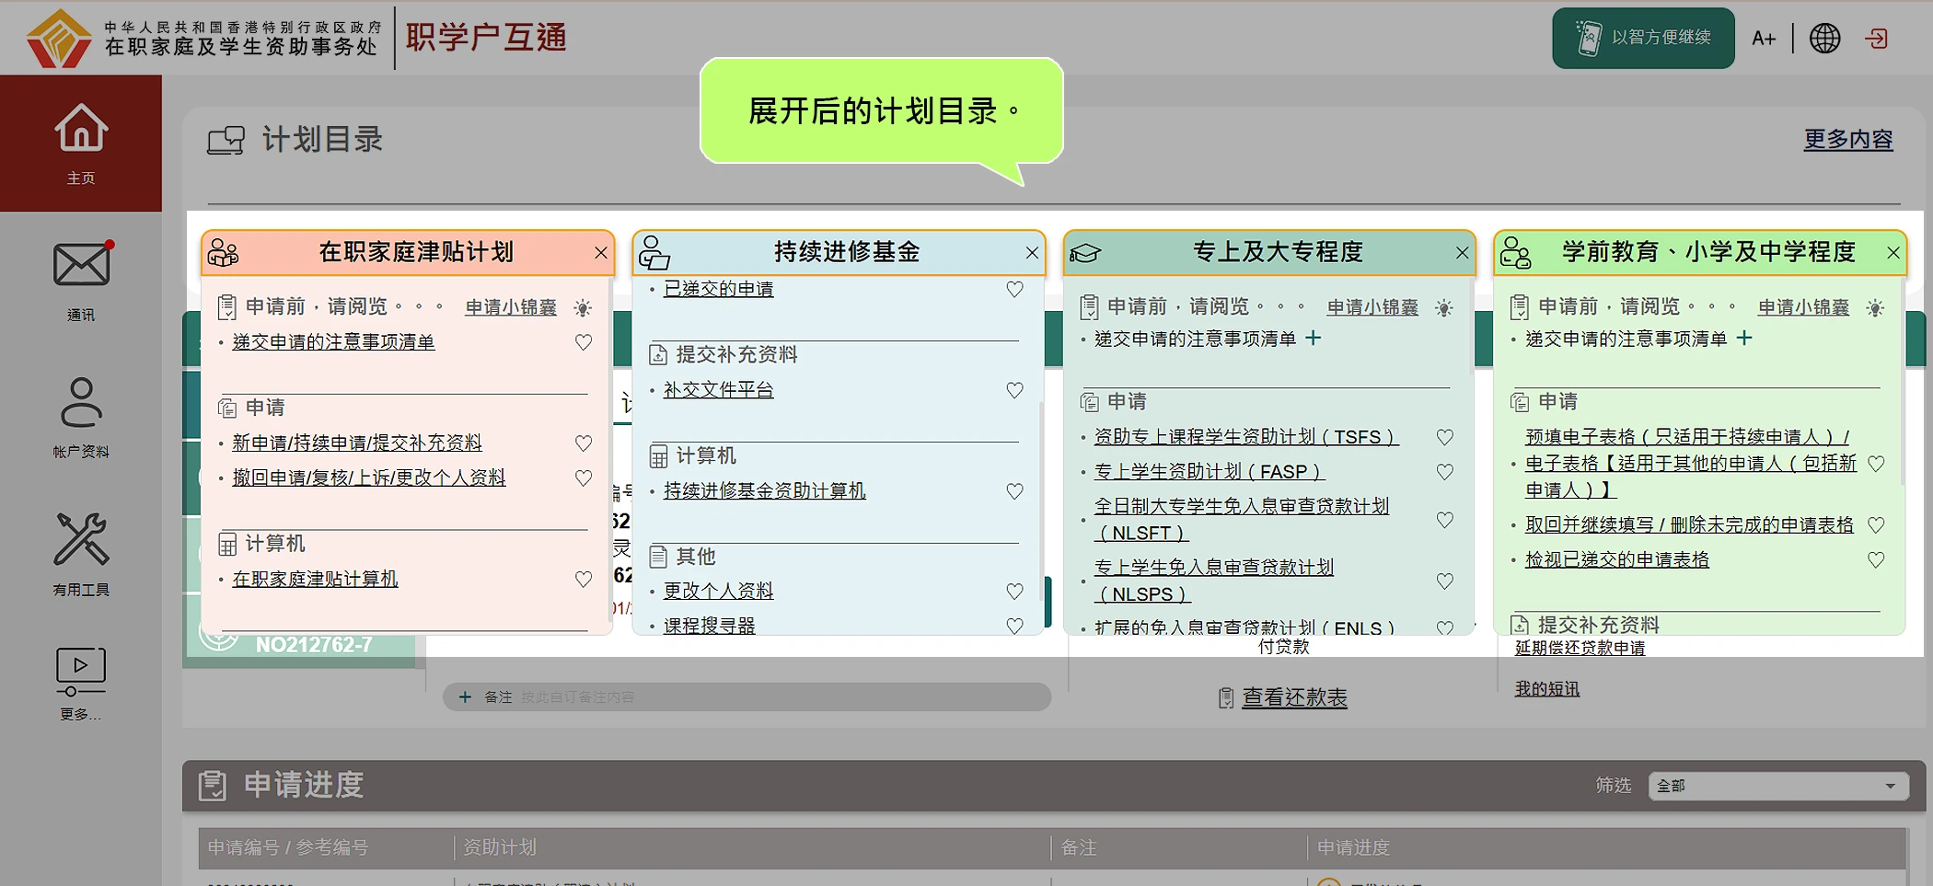Screen dimensions: 1933x886
Task: Open 查看还款表 link
Action: [1294, 698]
